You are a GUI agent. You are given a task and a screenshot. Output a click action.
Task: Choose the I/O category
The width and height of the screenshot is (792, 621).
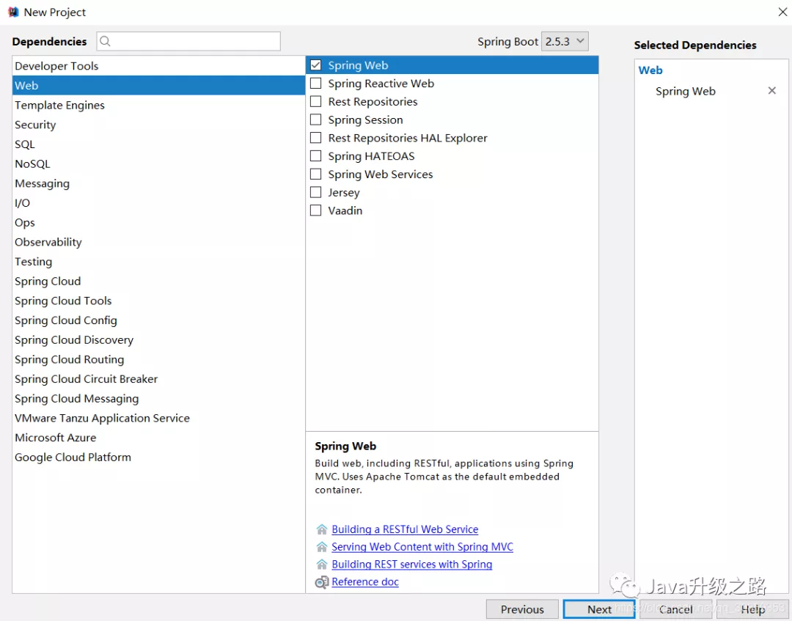coord(158,203)
